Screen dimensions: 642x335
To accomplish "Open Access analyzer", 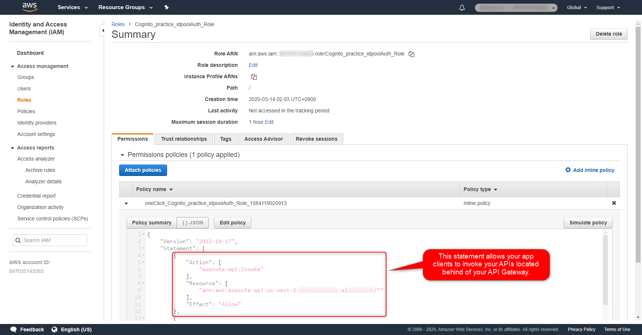I will pos(36,159).
